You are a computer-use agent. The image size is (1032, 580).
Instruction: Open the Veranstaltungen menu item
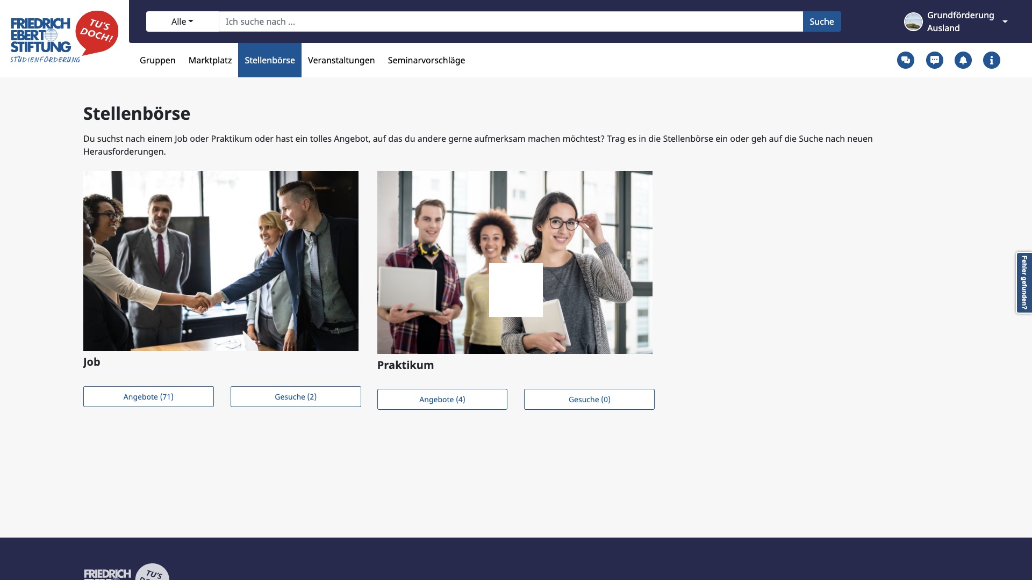[341, 60]
